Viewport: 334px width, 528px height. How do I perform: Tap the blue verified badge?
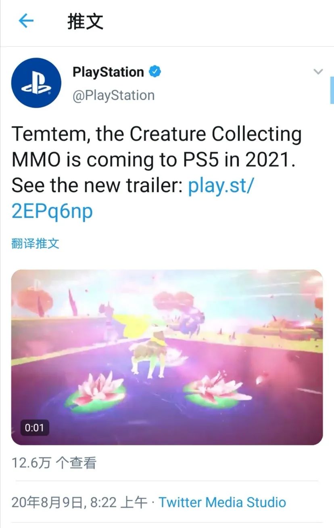[155, 72]
